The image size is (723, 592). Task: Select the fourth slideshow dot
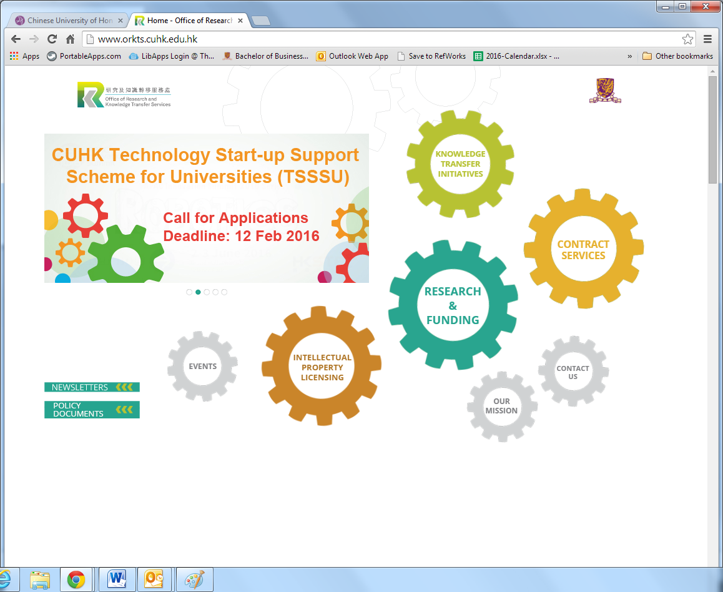pos(215,292)
